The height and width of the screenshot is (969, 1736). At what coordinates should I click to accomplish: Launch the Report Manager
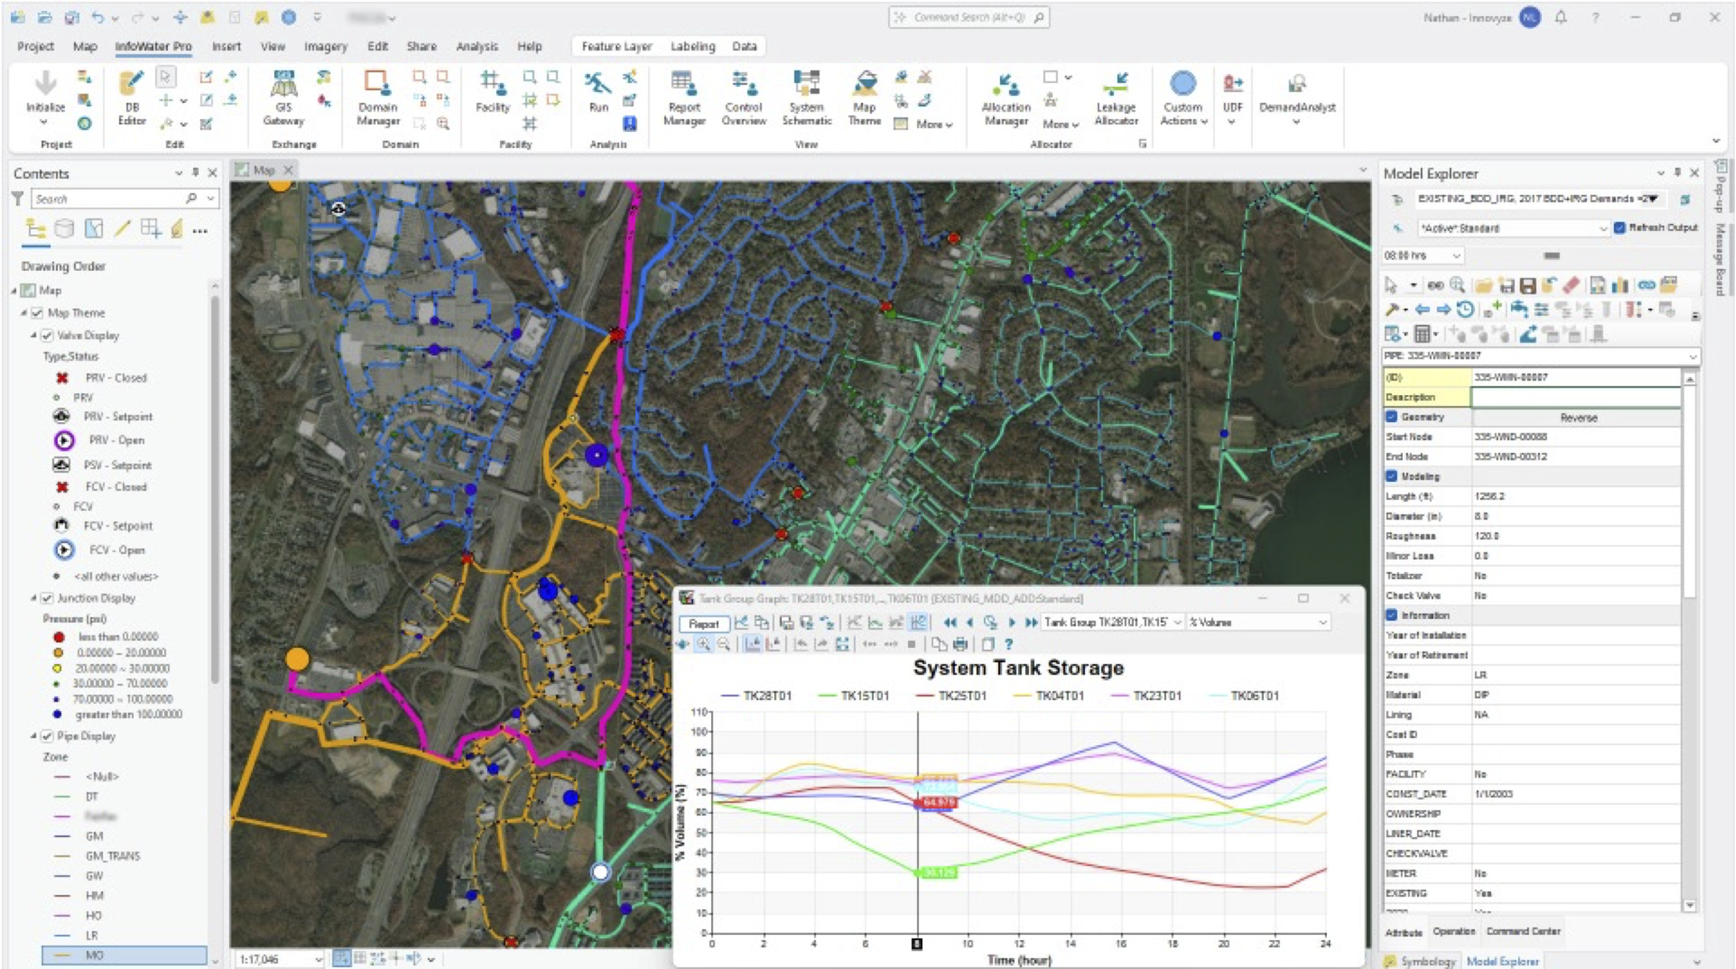pyautogui.click(x=683, y=98)
